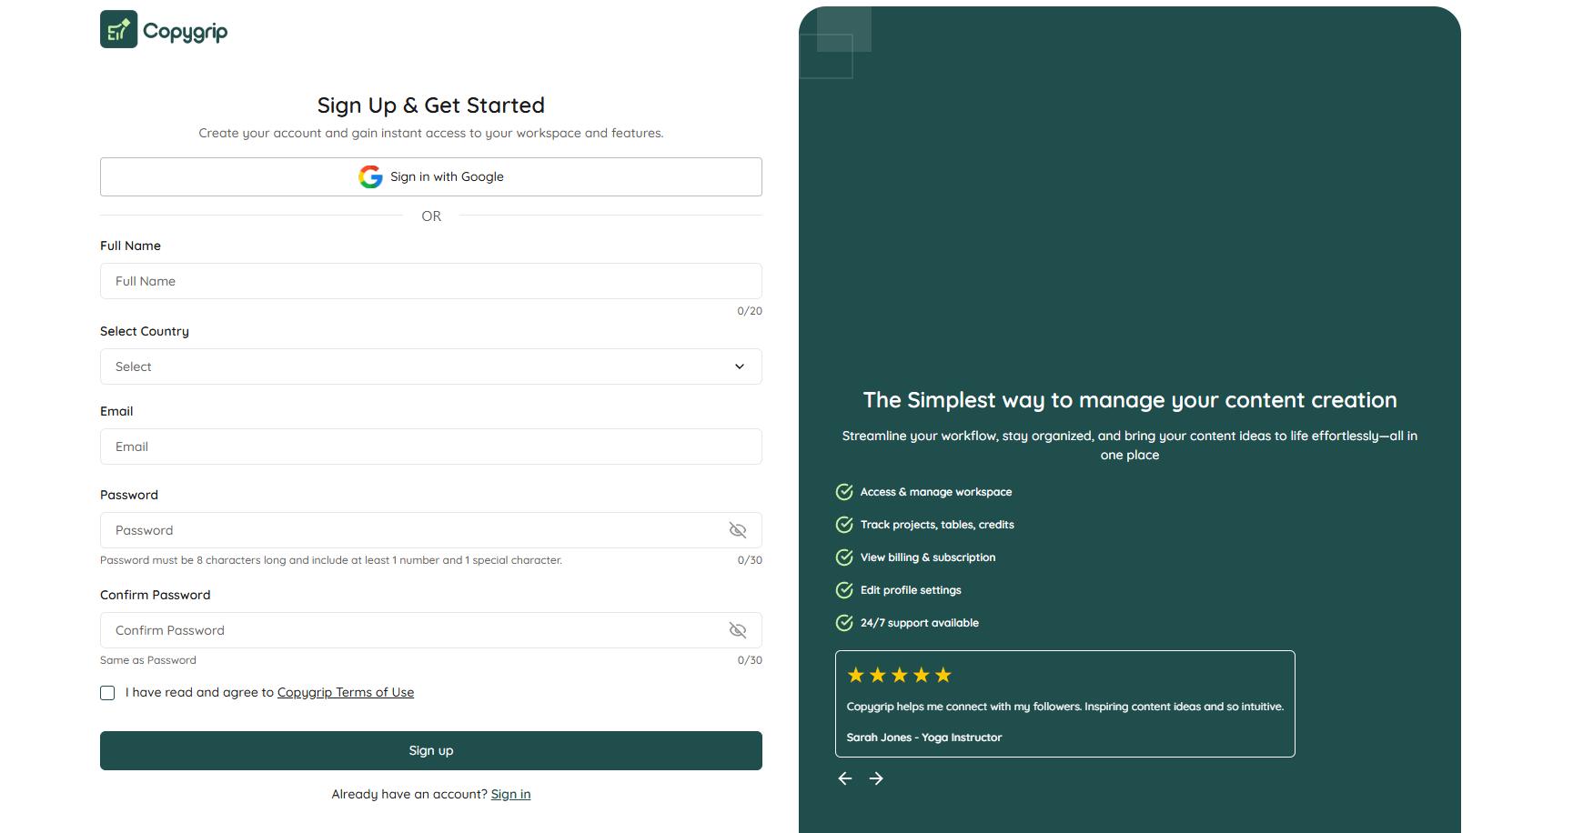Click into the Email input field
1583x833 pixels.
pos(431,447)
